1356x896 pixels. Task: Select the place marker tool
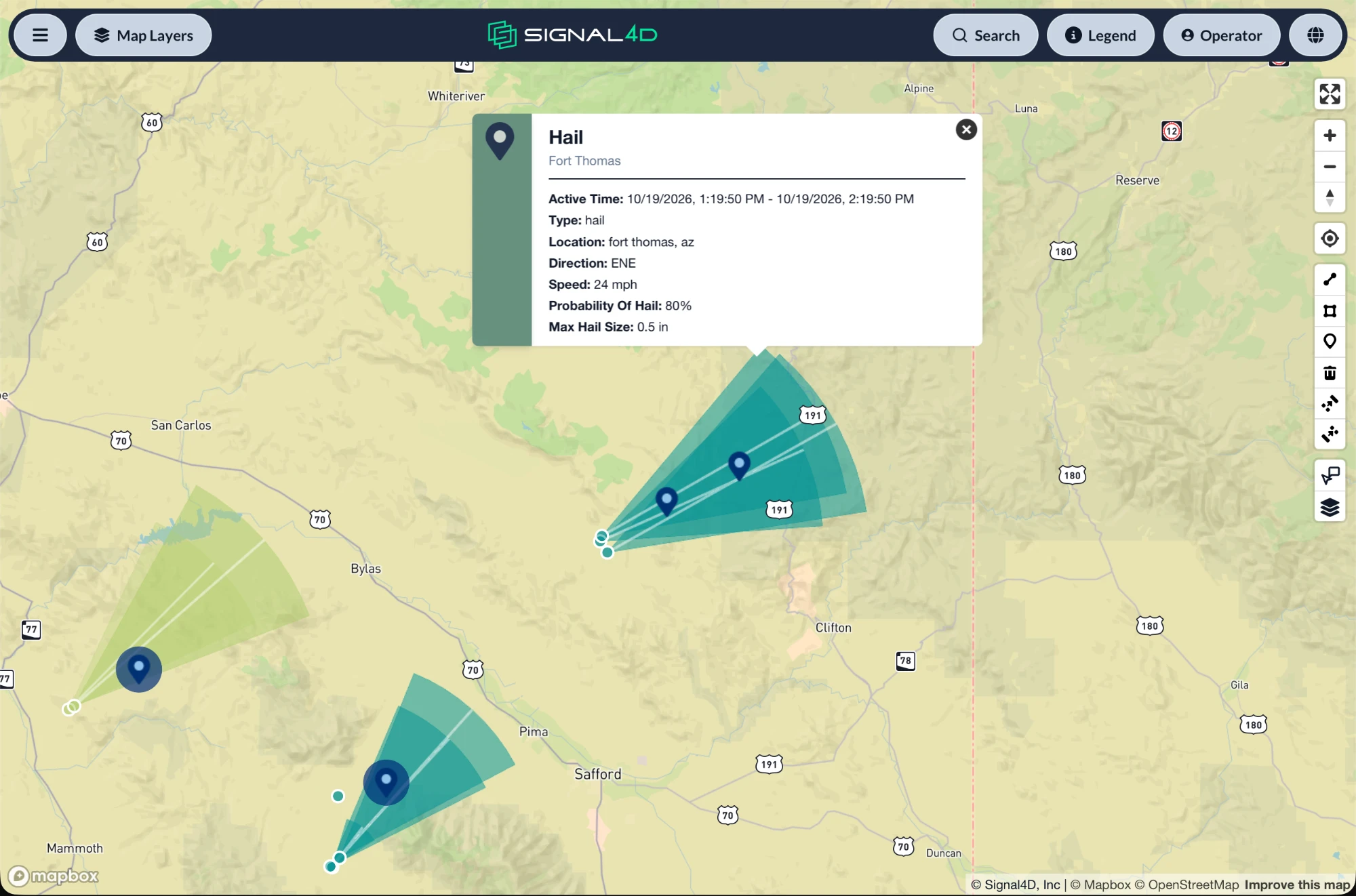1330,342
